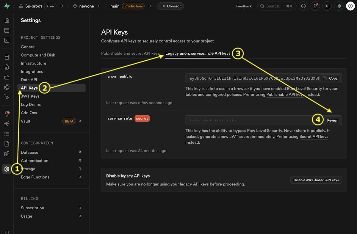Open the Help question mark icon

303,6
